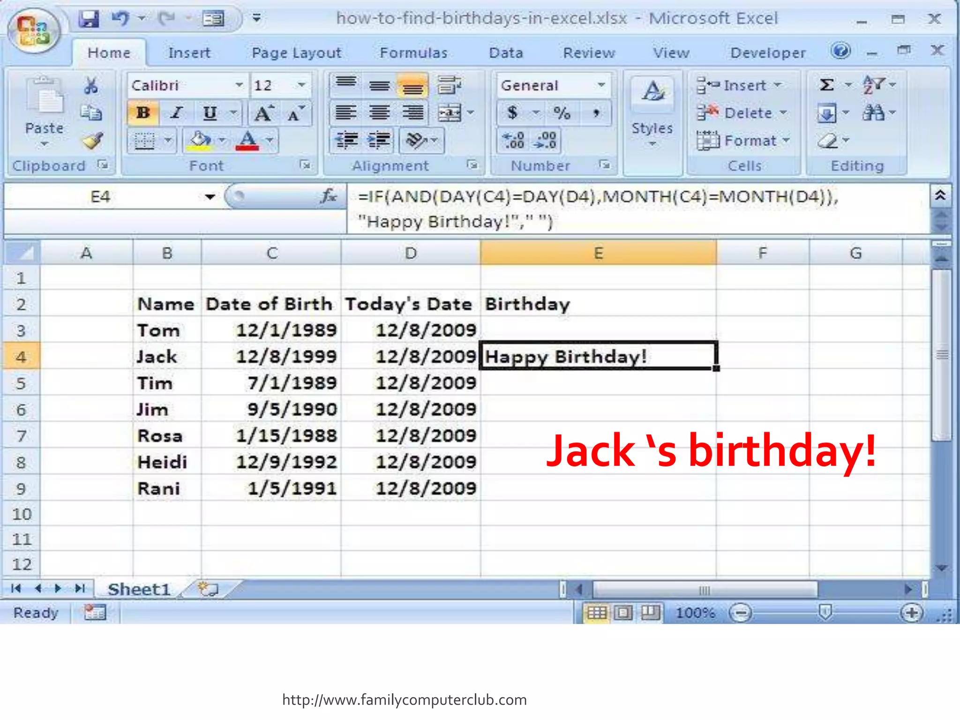The height and width of the screenshot is (720, 960).
Task: Toggle Underline formatting
Action: (210, 113)
